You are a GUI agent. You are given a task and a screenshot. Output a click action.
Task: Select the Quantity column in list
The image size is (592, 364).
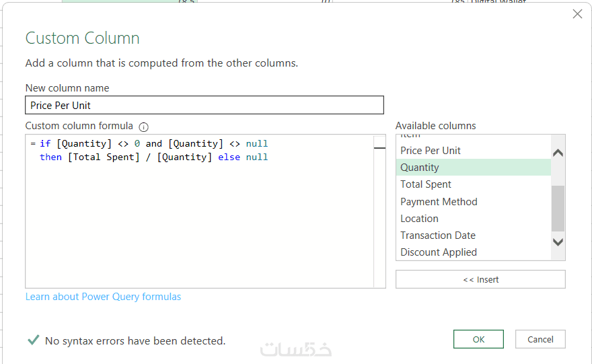click(x=419, y=168)
